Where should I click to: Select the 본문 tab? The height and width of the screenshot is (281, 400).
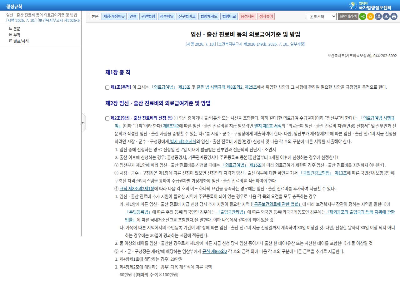[x=95, y=17]
